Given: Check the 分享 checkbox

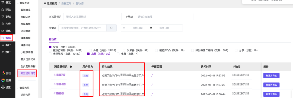Looking at the screenshot, I should tap(236, 50).
